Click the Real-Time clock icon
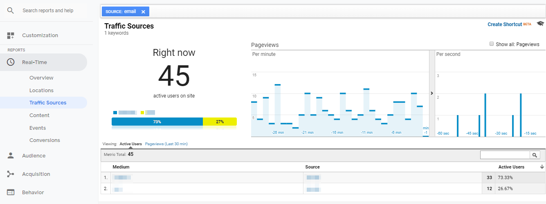 11,62
